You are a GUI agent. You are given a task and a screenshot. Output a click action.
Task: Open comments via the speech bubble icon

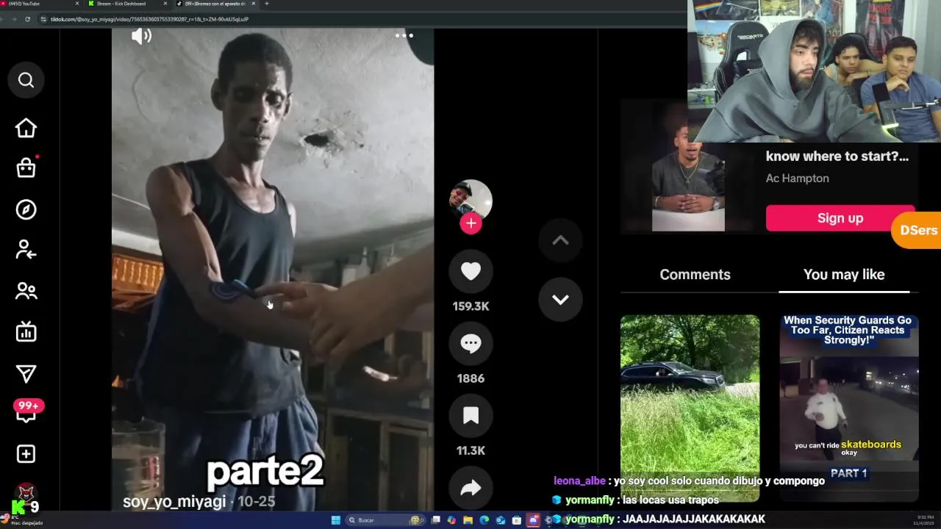(470, 343)
